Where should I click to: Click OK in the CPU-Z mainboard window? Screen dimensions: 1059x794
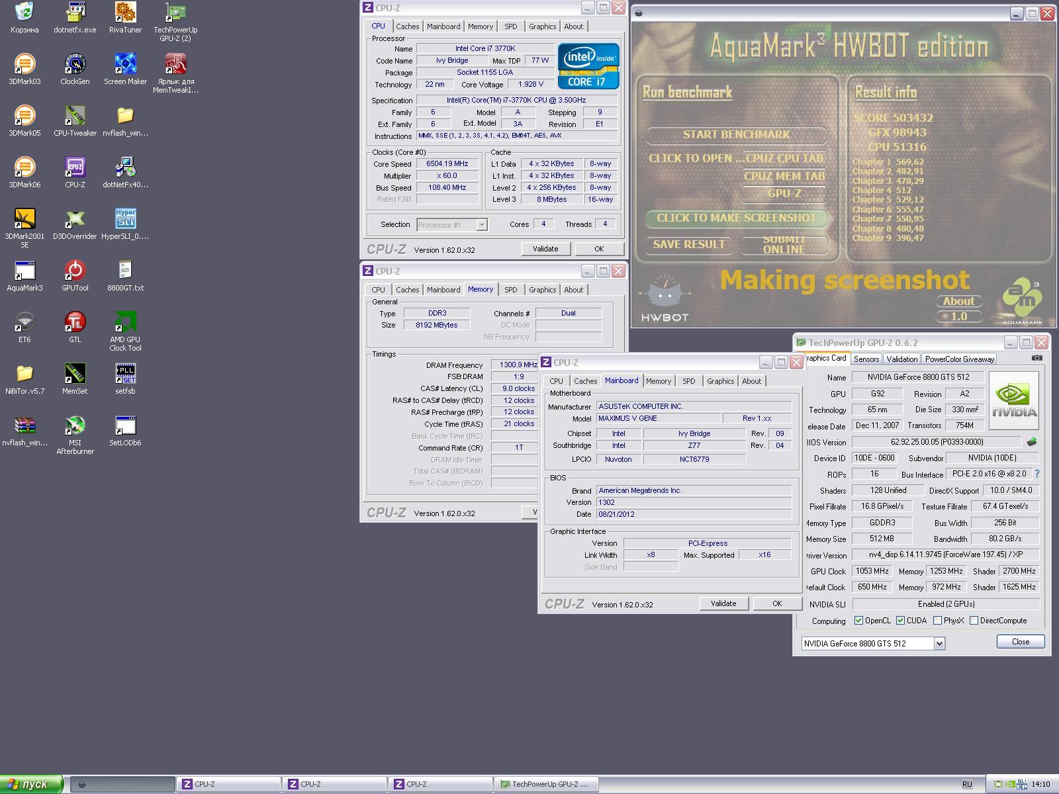(x=777, y=603)
